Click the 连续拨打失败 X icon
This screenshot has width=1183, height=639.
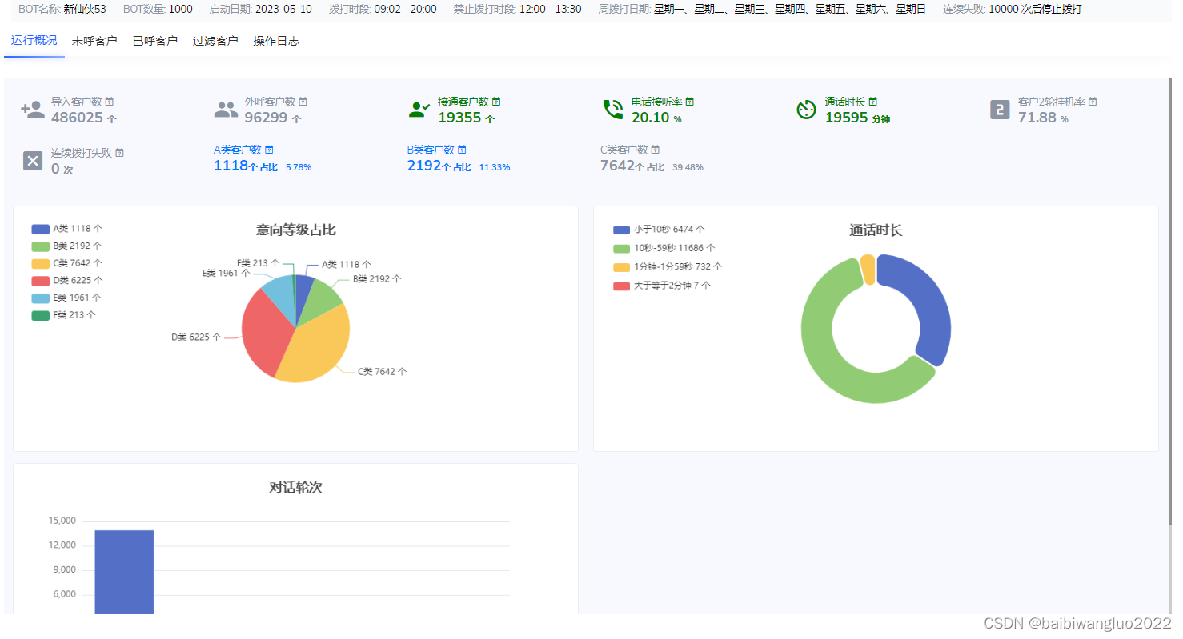pyautogui.click(x=33, y=161)
